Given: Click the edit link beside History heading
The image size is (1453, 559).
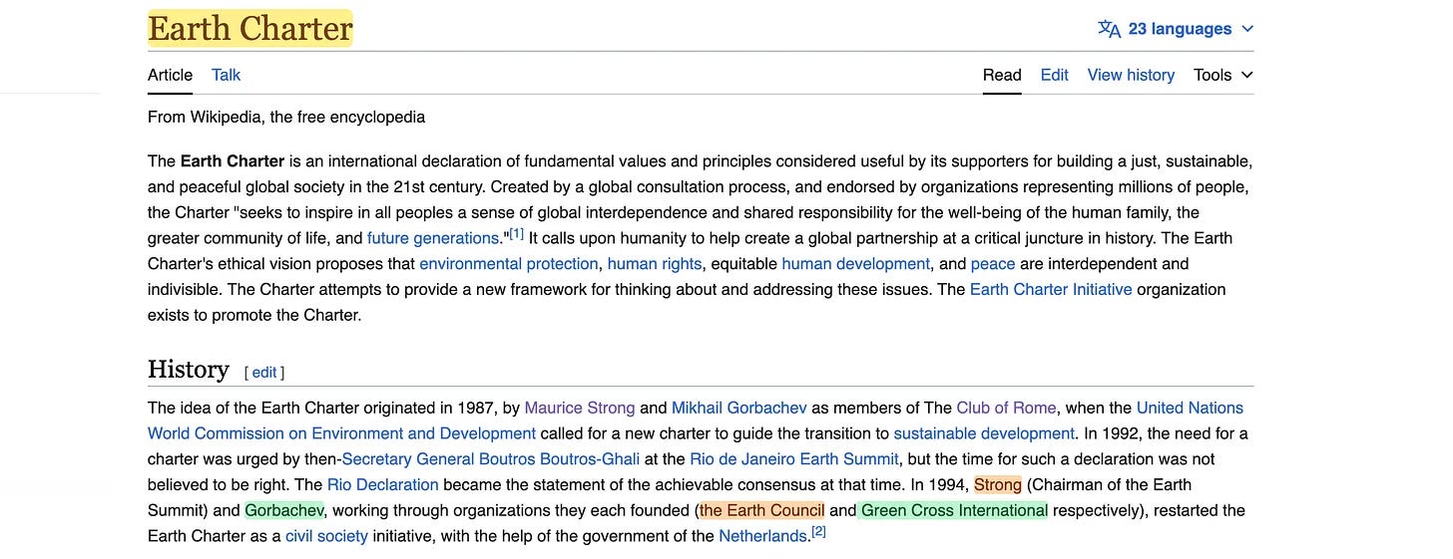Looking at the screenshot, I should (x=264, y=372).
